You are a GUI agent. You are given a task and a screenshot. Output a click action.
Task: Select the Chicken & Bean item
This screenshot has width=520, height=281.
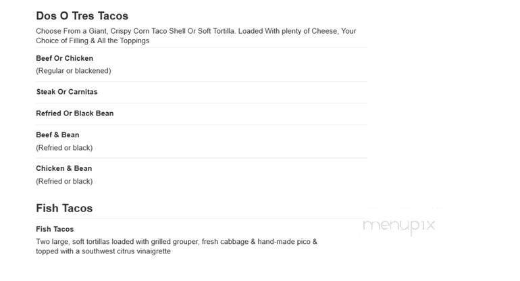click(63, 168)
